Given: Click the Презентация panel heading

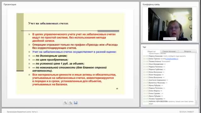Looking at the screenshot, I should click(10, 4).
